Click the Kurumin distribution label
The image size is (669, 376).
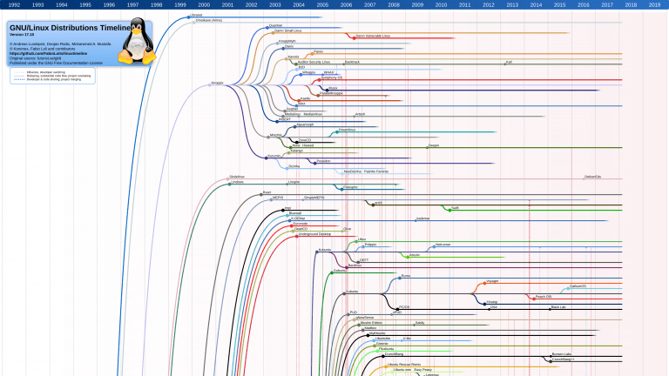tap(274, 156)
